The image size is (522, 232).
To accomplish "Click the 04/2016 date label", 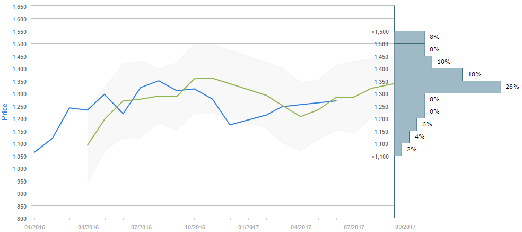I will click(88, 227).
